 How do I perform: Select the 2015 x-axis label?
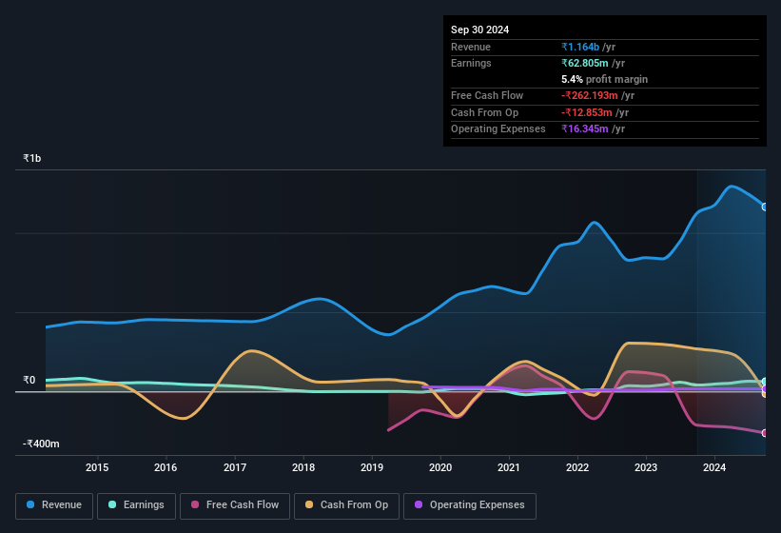(97, 467)
